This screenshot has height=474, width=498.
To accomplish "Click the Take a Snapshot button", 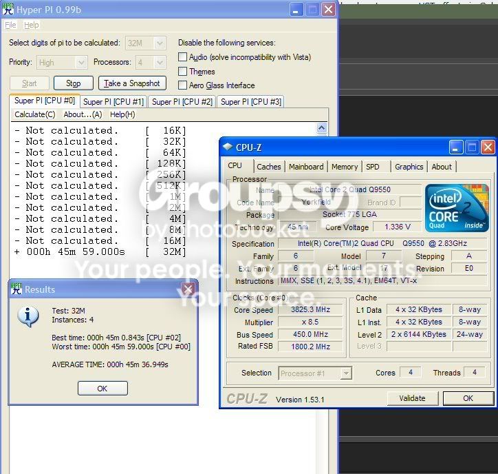I will coord(132,83).
